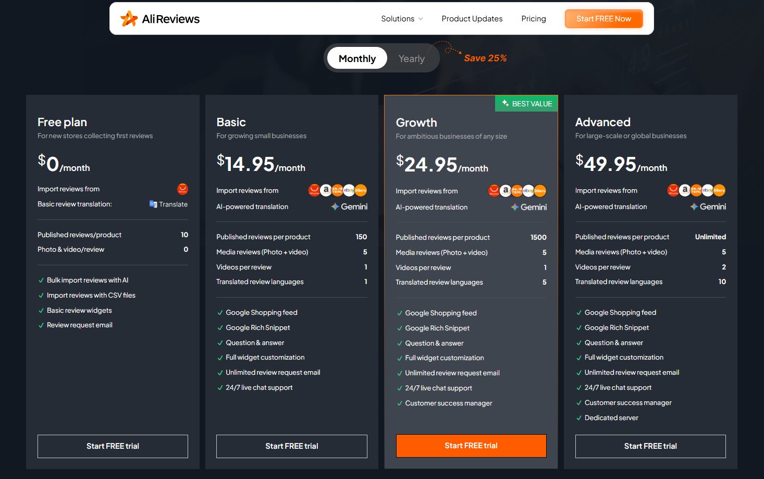The image size is (764, 479).
Task: Click the $24.95/month price
Action: tap(442, 164)
